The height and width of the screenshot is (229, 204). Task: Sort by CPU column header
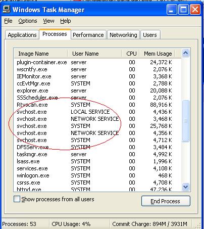tap(131, 54)
